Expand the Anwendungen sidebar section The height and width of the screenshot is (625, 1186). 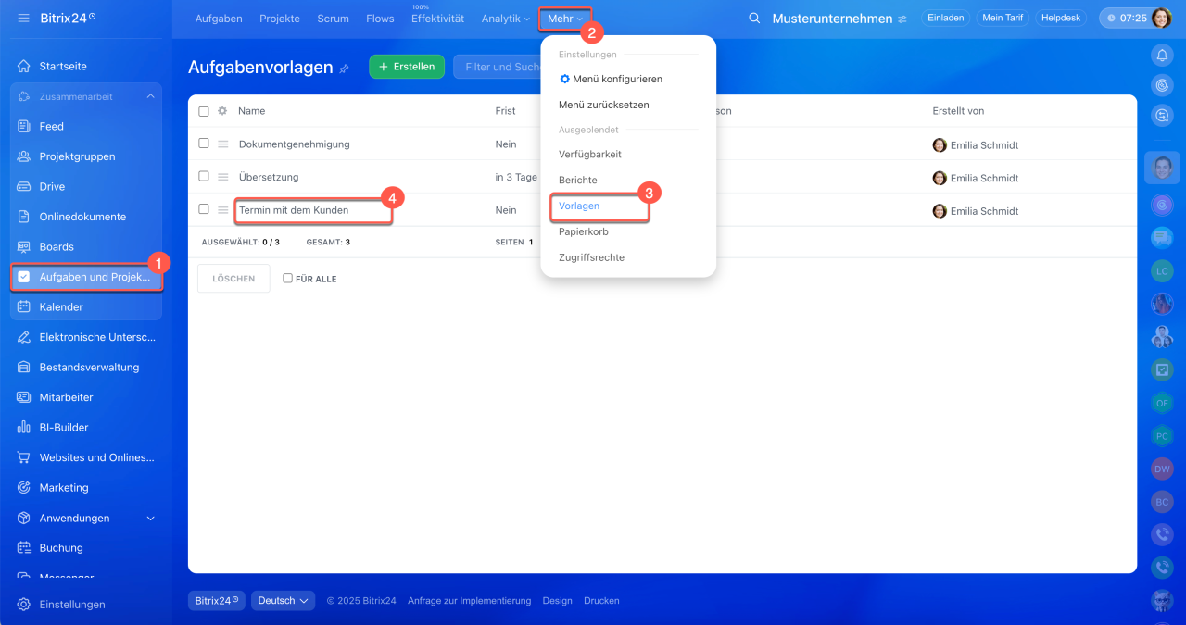(151, 519)
